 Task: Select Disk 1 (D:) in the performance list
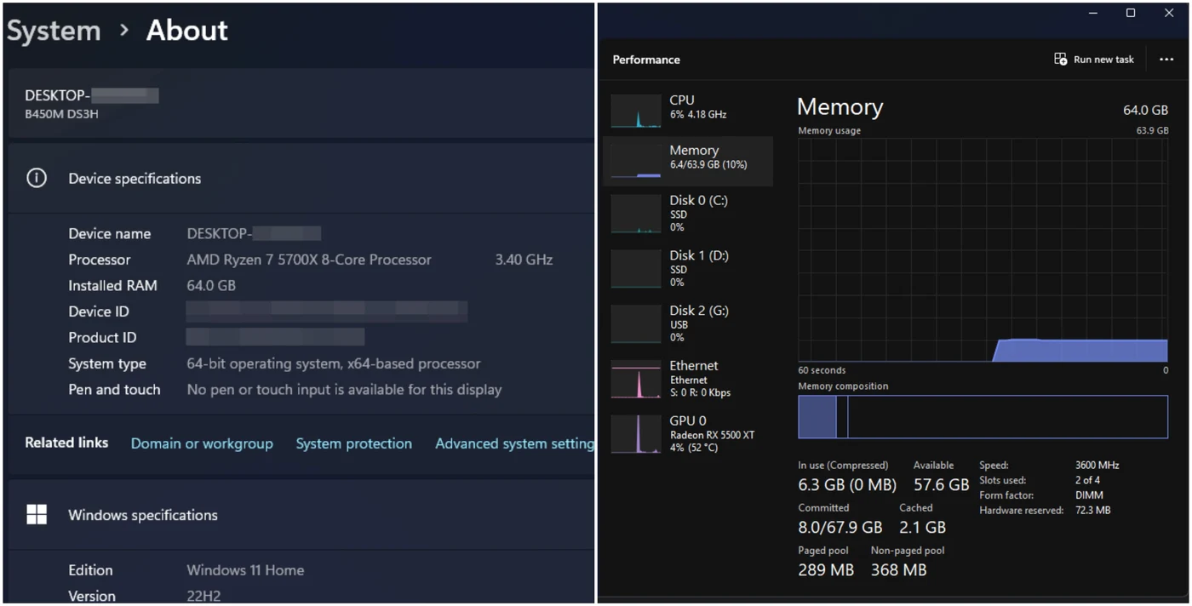[x=688, y=268]
